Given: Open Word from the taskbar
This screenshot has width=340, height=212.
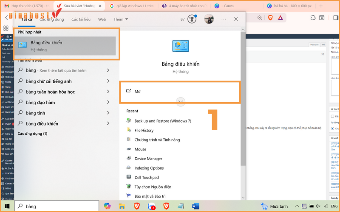Looking at the screenshot, I should (x=196, y=206).
